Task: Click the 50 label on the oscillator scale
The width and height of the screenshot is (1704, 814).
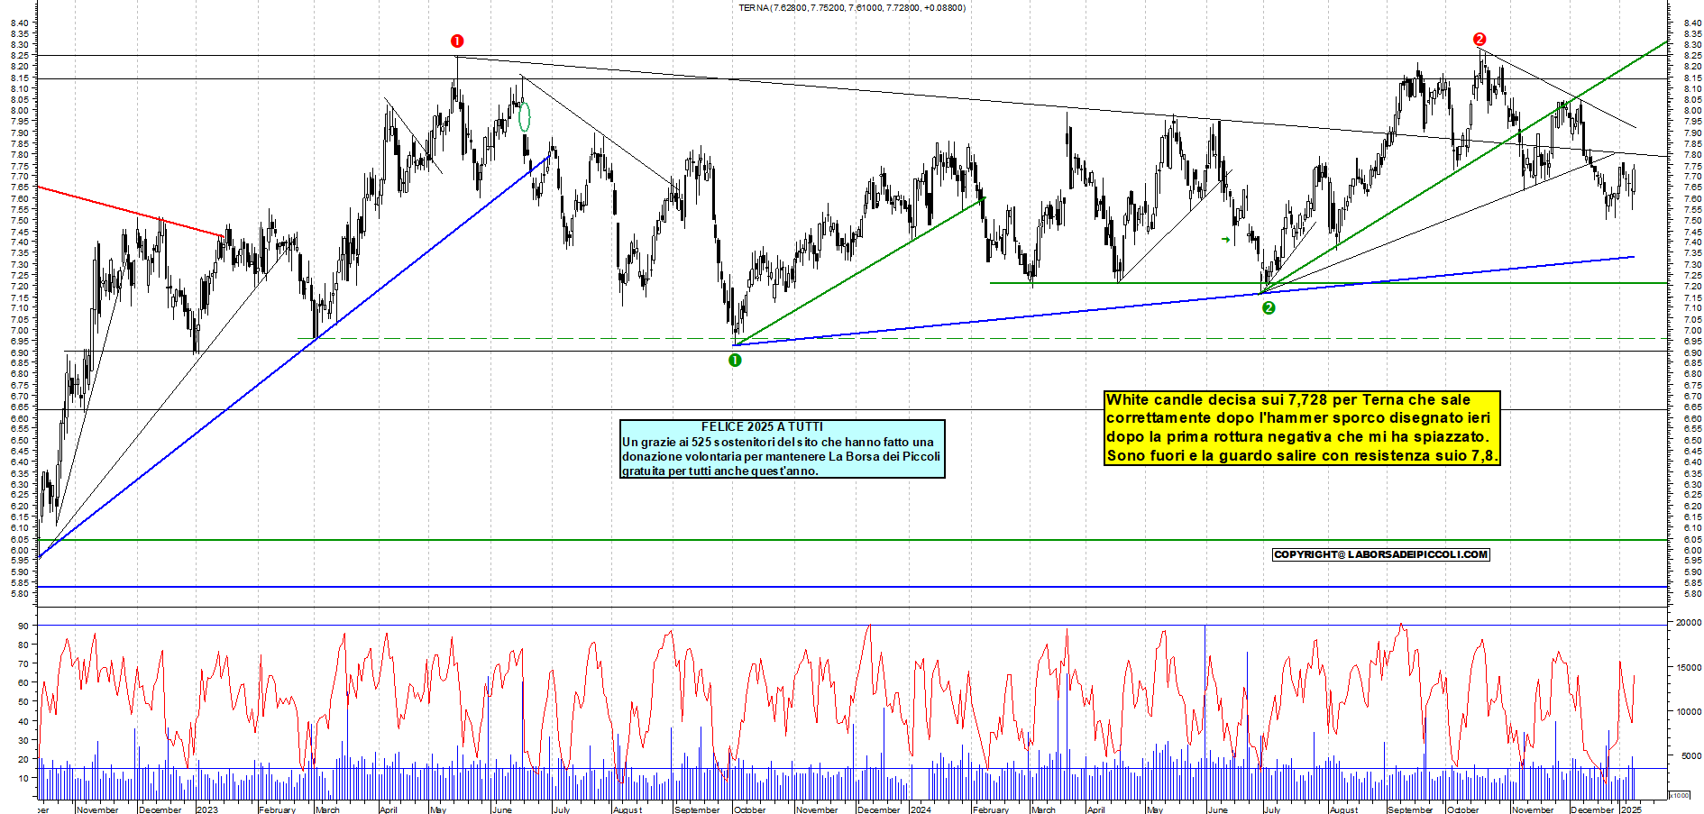Action: click(23, 701)
